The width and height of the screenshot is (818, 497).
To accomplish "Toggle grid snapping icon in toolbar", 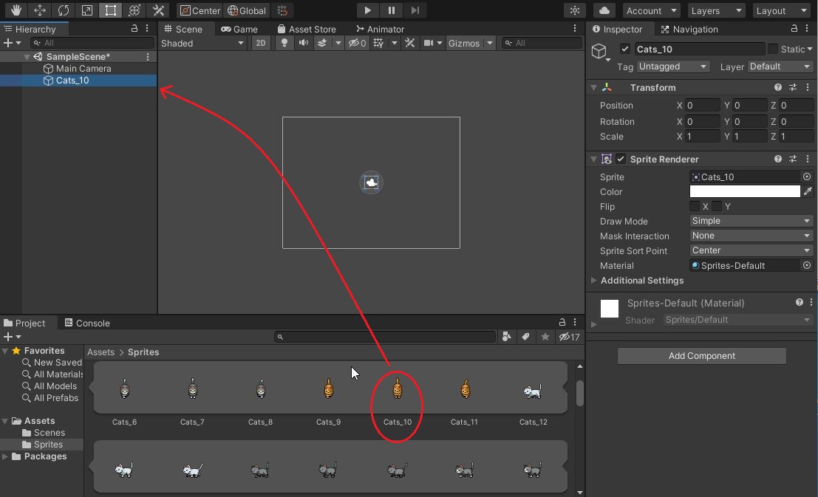I will (x=282, y=10).
